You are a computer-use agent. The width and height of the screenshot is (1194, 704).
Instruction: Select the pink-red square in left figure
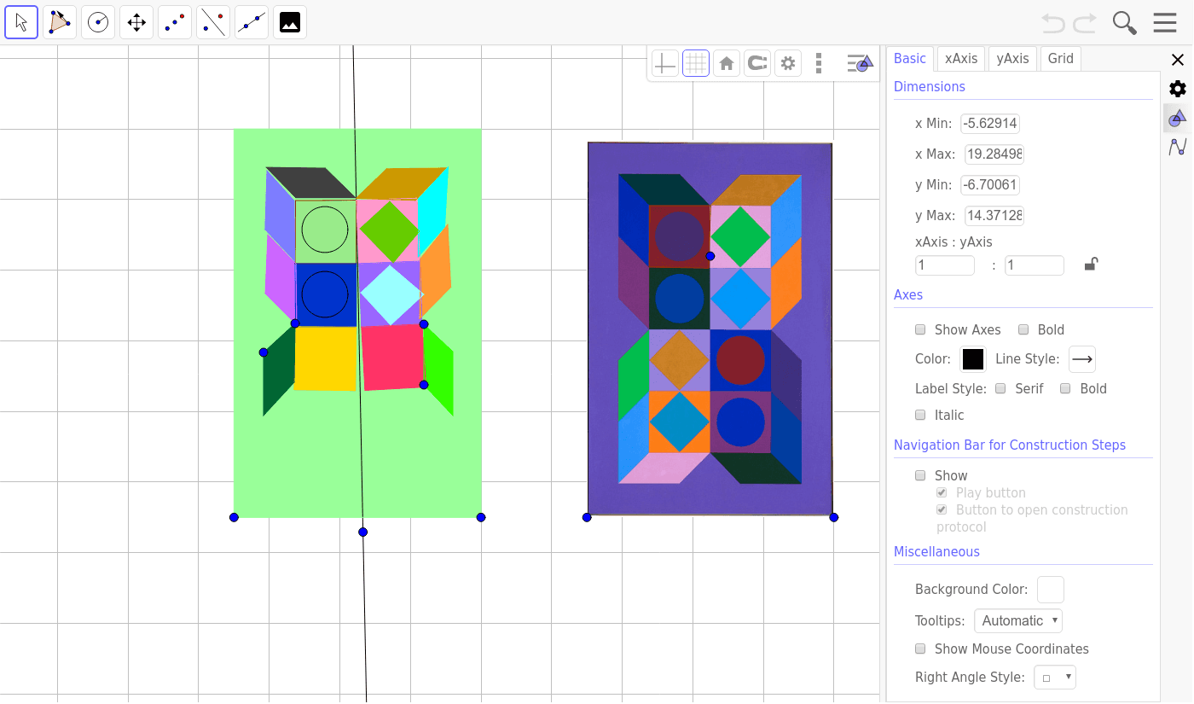[x=393, y=357]
